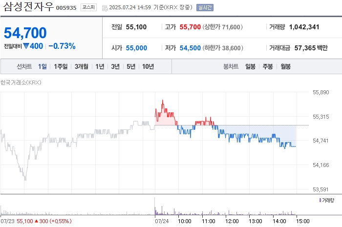Click the 13:00 time axis label
The height and width of the screenshot is (227, 342).
[x=256, y=221]
